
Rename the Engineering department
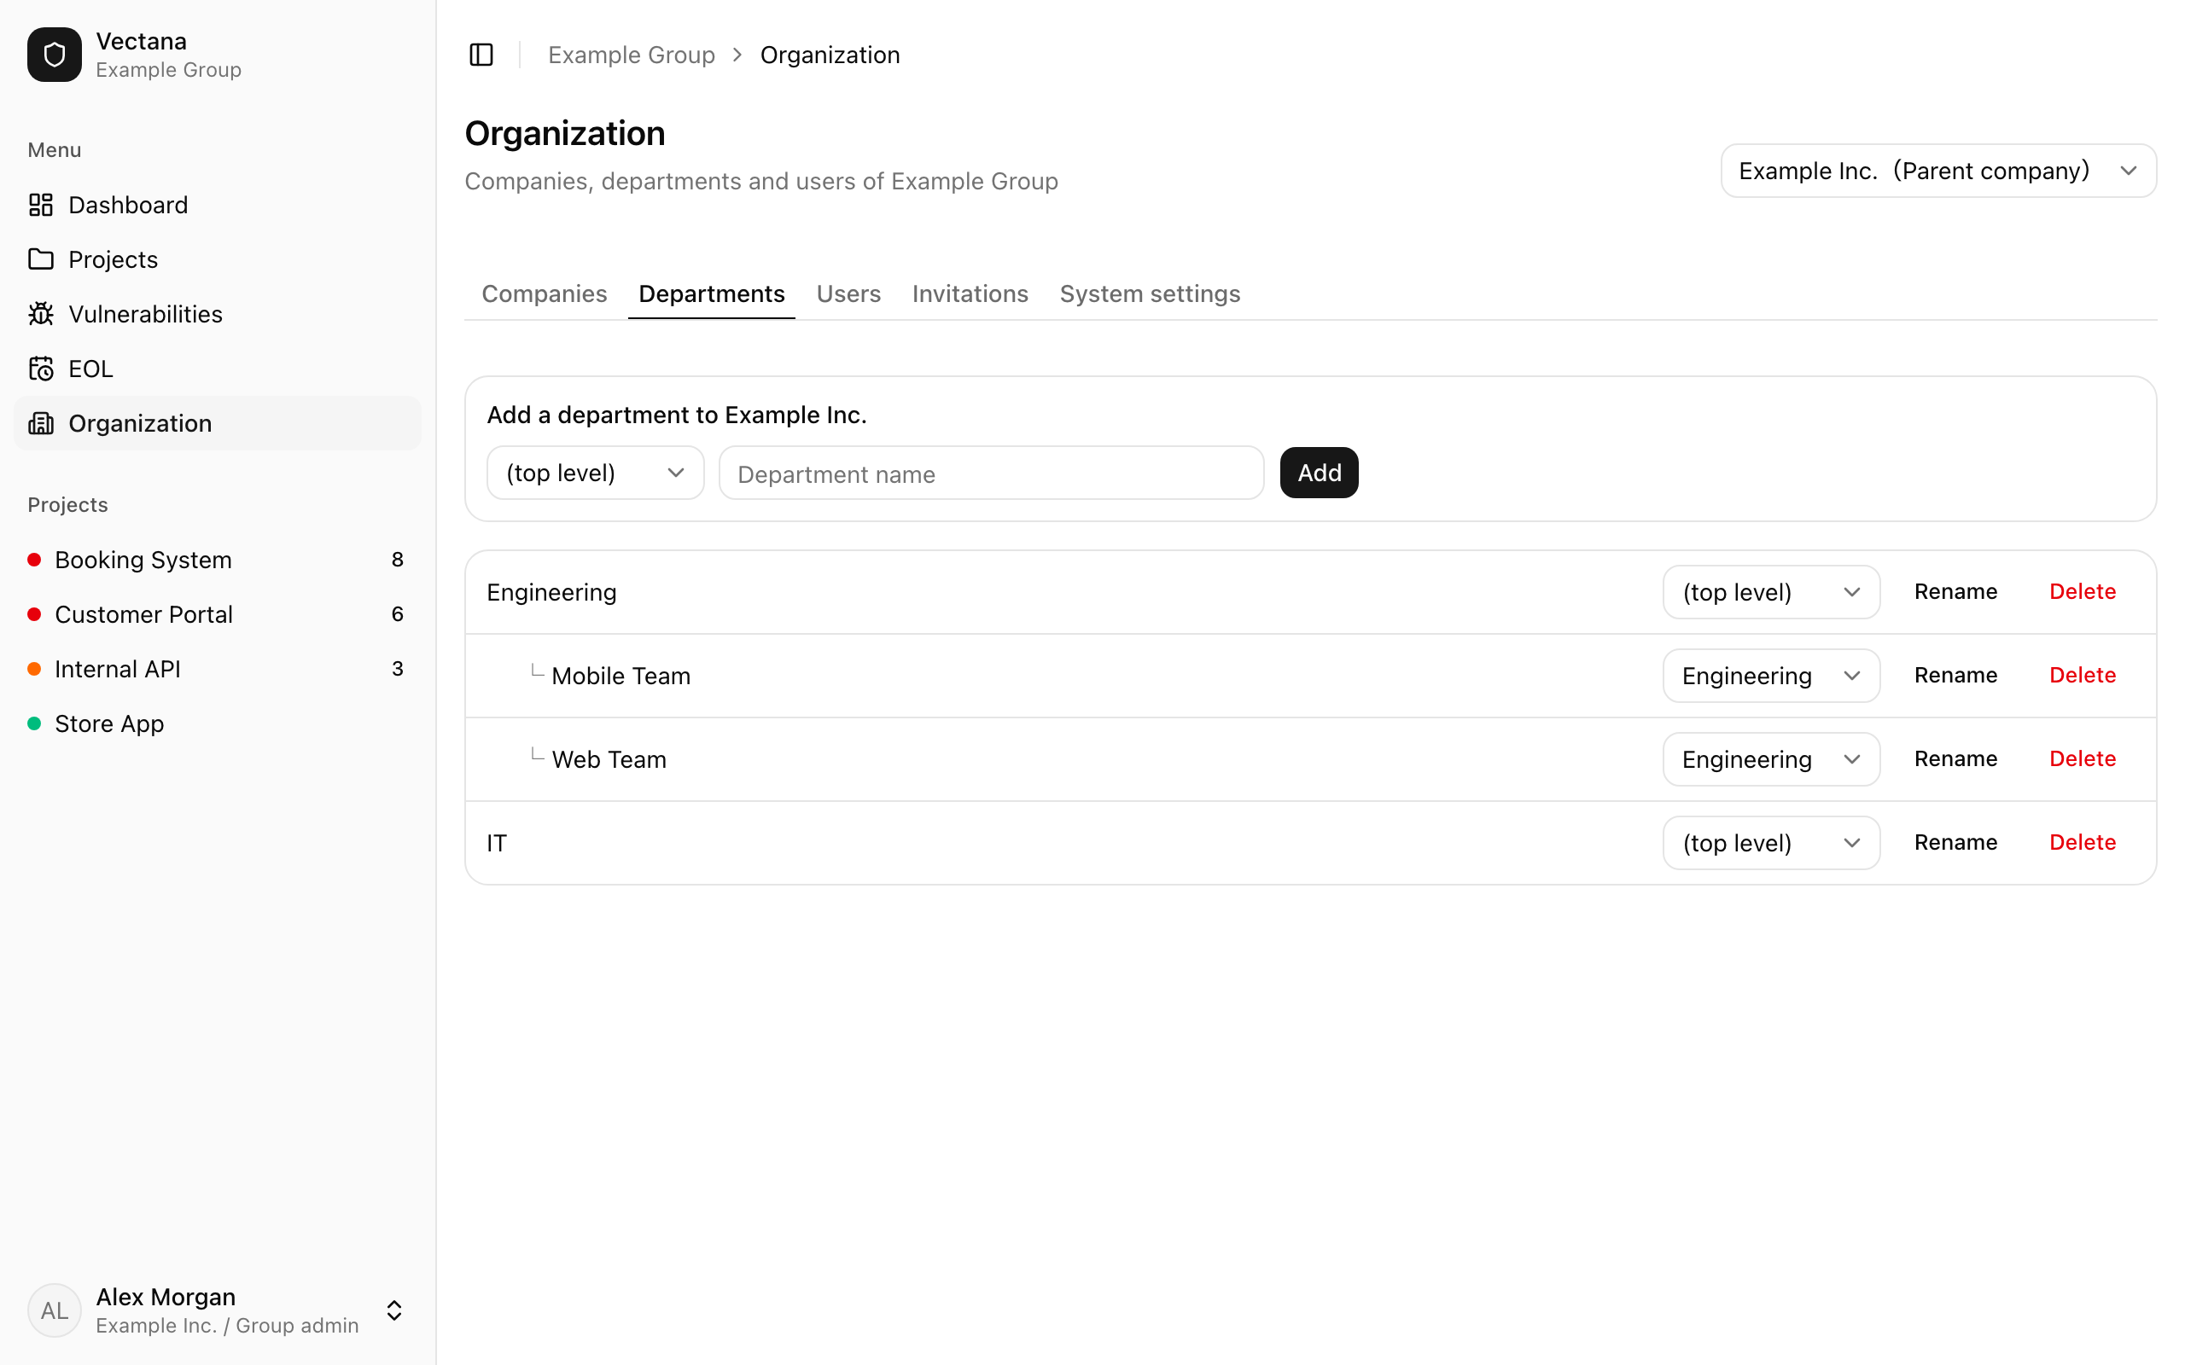[1955, 591]
